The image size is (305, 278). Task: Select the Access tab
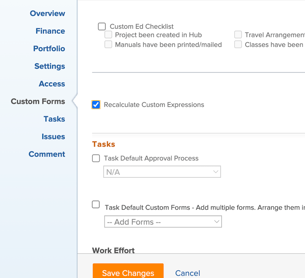coord(52,84)
